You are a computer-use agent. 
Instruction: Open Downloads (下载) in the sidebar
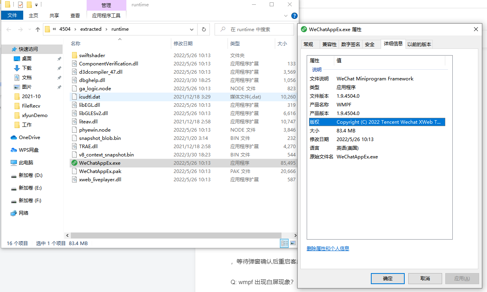click(x=27, y=68)
